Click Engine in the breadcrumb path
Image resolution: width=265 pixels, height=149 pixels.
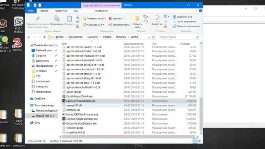pyautogui.click(x=107, y=37)
